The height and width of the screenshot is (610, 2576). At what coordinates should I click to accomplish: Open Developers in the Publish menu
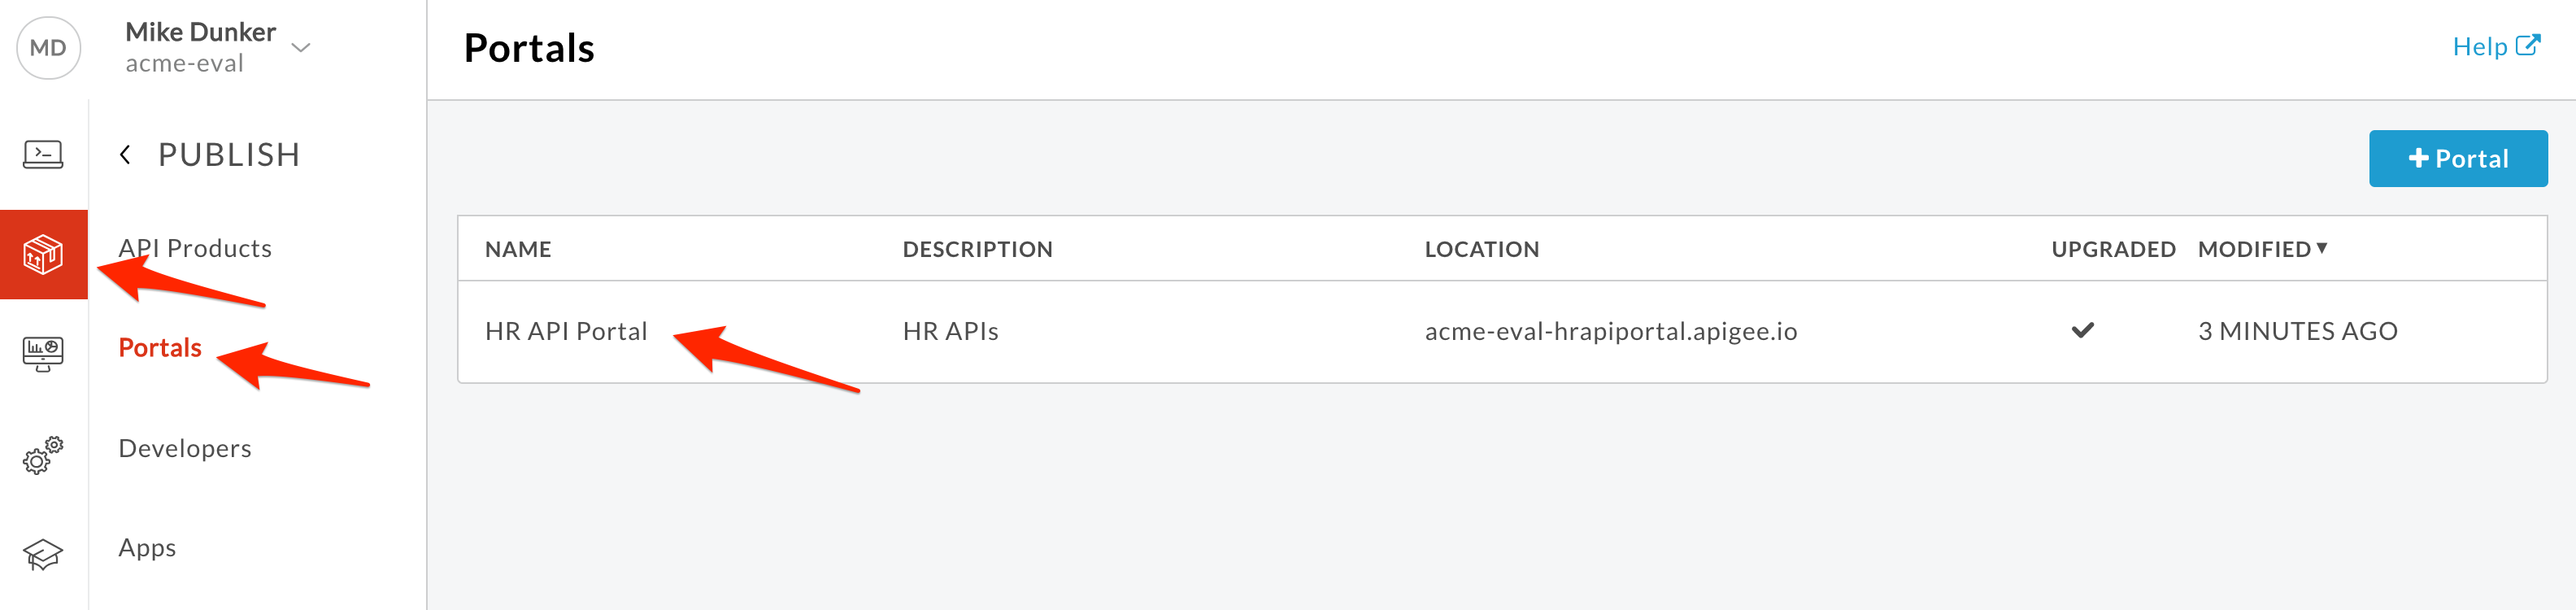pyautogui.click(x=185, y=448)
